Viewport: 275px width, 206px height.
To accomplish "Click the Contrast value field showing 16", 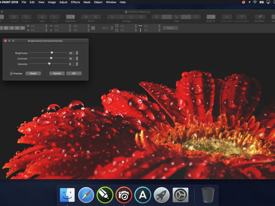I will [x=72, y=58].
